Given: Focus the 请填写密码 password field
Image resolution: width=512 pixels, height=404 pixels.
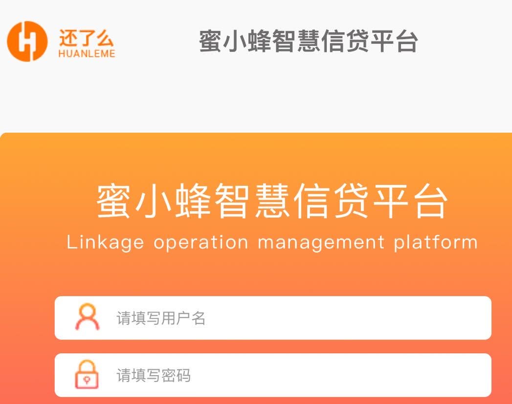Looking at the screenshot, I should coord(273,375).
